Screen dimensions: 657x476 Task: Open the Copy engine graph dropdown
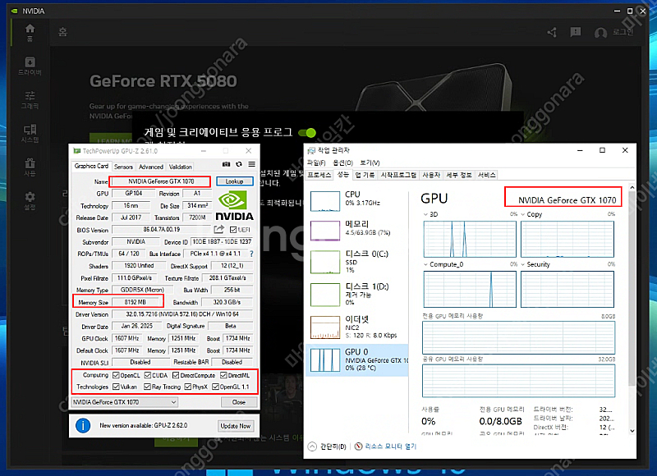click(523, 214)
